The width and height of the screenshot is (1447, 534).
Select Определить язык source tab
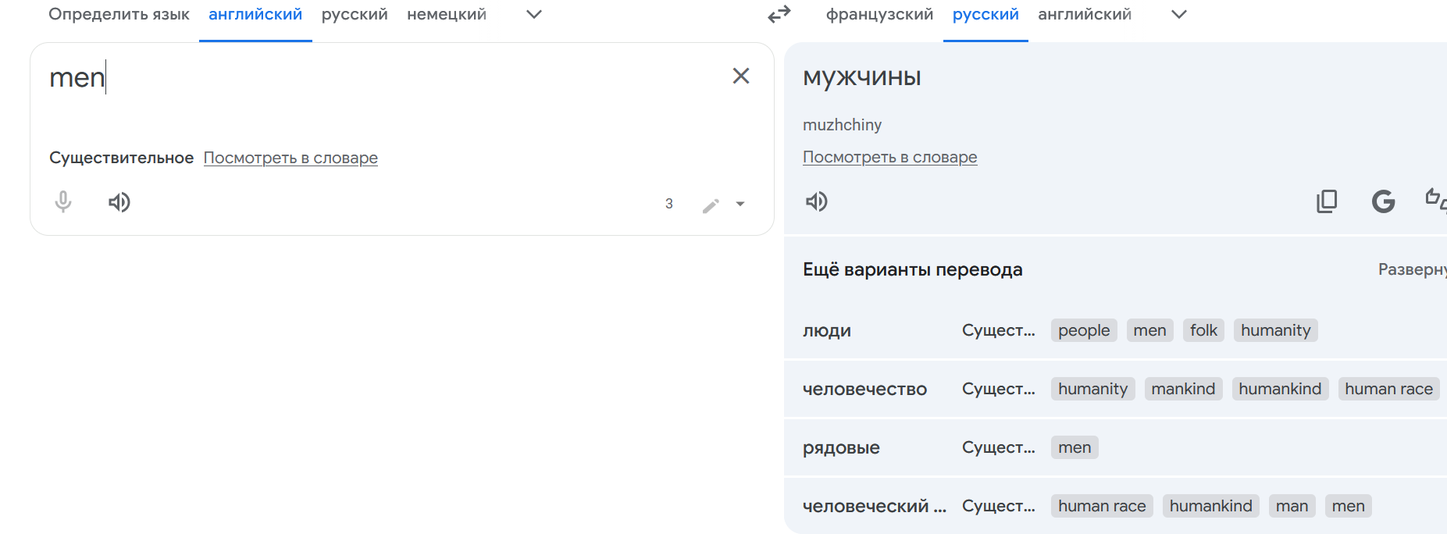click(119, 14)
